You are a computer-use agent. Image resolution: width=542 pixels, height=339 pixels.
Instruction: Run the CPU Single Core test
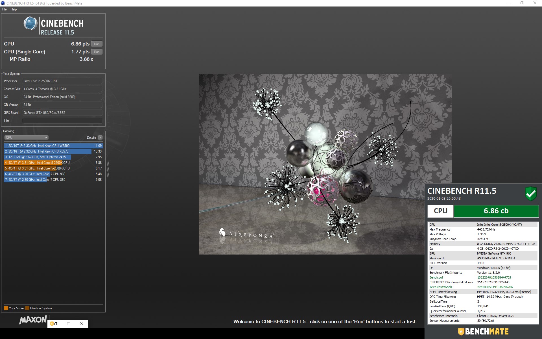point(97,52)
